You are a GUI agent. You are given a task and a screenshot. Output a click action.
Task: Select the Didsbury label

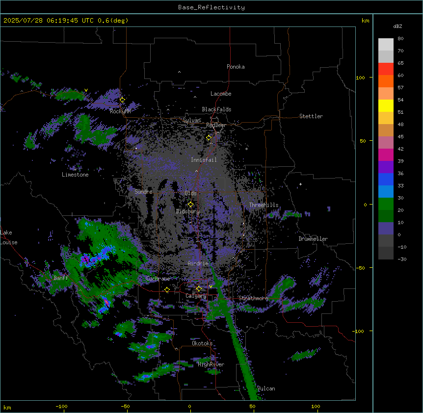point(188,211)
